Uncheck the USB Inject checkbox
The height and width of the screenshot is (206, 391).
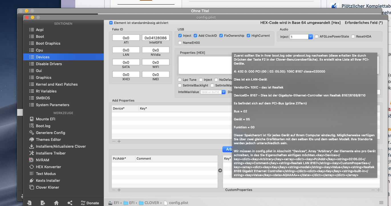[180, 36]
